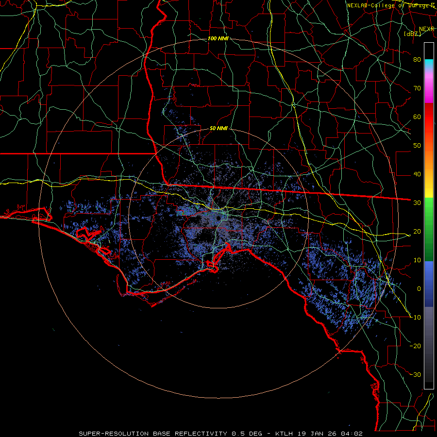Click the magenta band of the color scale
Viewport: 437px width, 437px height.
[429, 89]
